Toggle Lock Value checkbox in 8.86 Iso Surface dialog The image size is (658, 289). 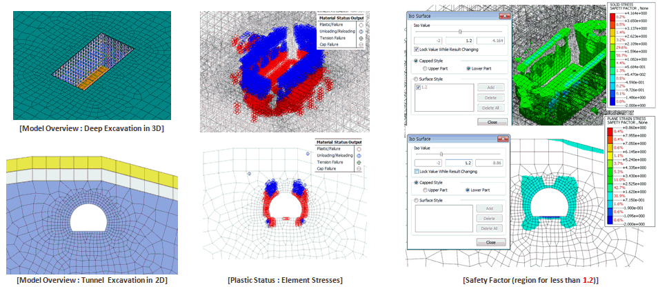point(417,171)
